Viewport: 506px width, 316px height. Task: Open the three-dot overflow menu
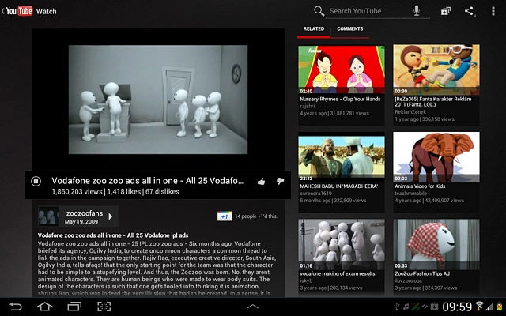(492, 11)
